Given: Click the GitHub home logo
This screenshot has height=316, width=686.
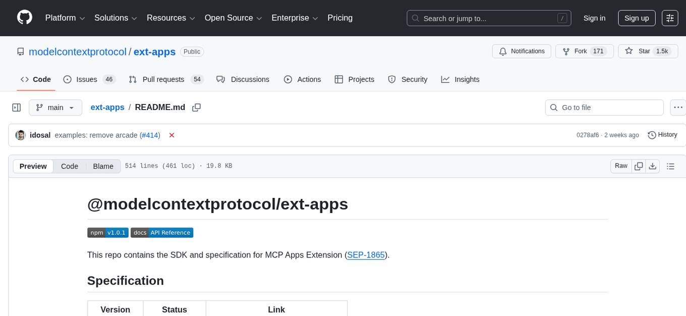Looking at the screenshot, I should 24,18.
